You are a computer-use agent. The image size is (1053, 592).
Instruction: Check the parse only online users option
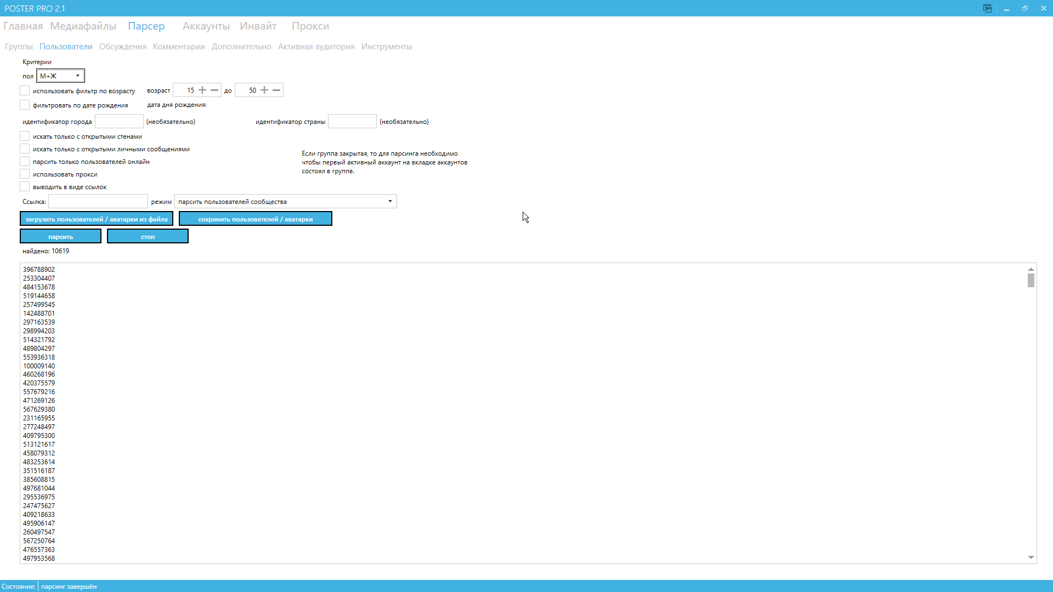(x=25, y=162)
